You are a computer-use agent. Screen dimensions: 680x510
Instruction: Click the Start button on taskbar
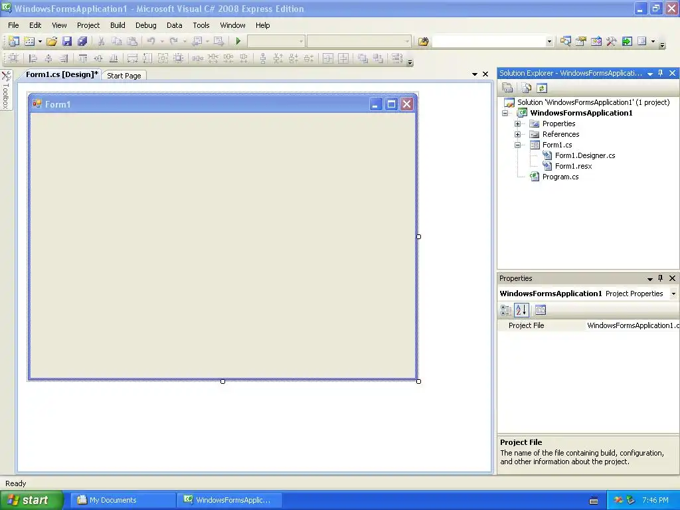31,500
